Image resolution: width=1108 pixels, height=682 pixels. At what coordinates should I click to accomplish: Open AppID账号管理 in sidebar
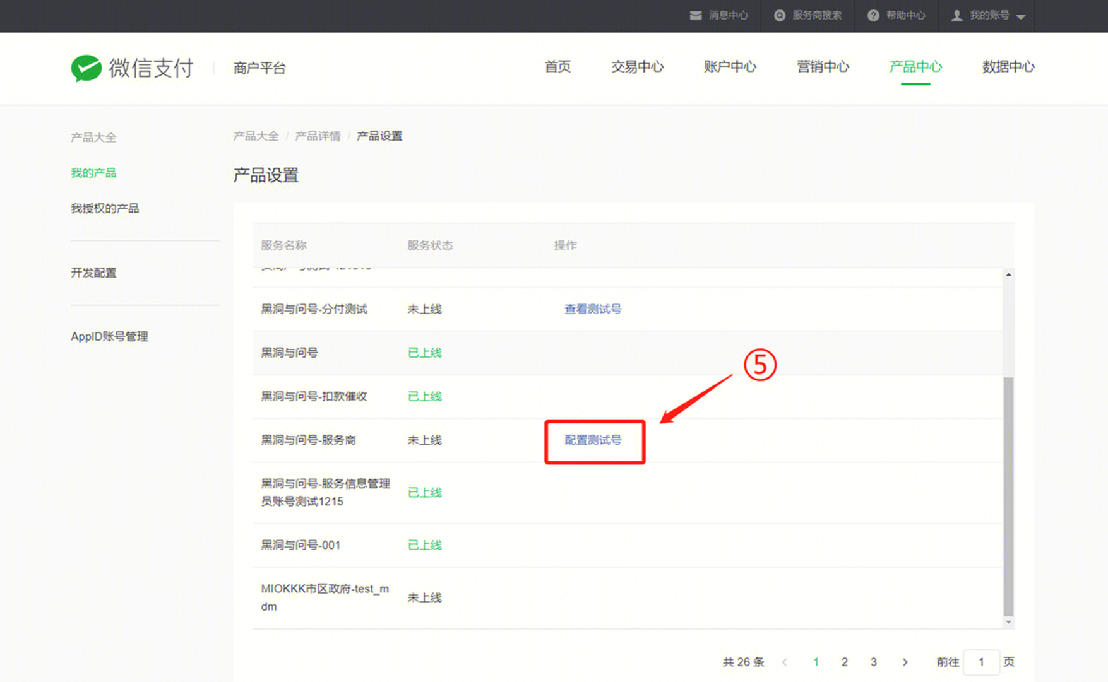tap(109, 336)
